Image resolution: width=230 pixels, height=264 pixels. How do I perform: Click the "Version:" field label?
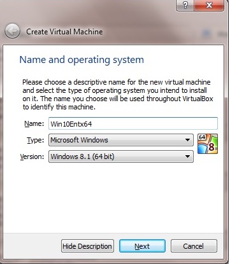pos(32,156)
